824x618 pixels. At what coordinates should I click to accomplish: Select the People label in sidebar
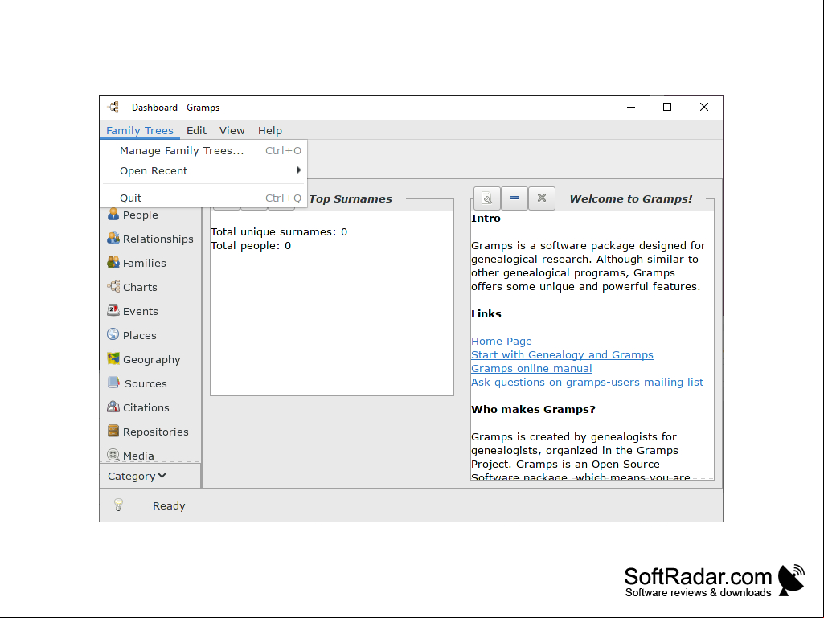point(141,215)
